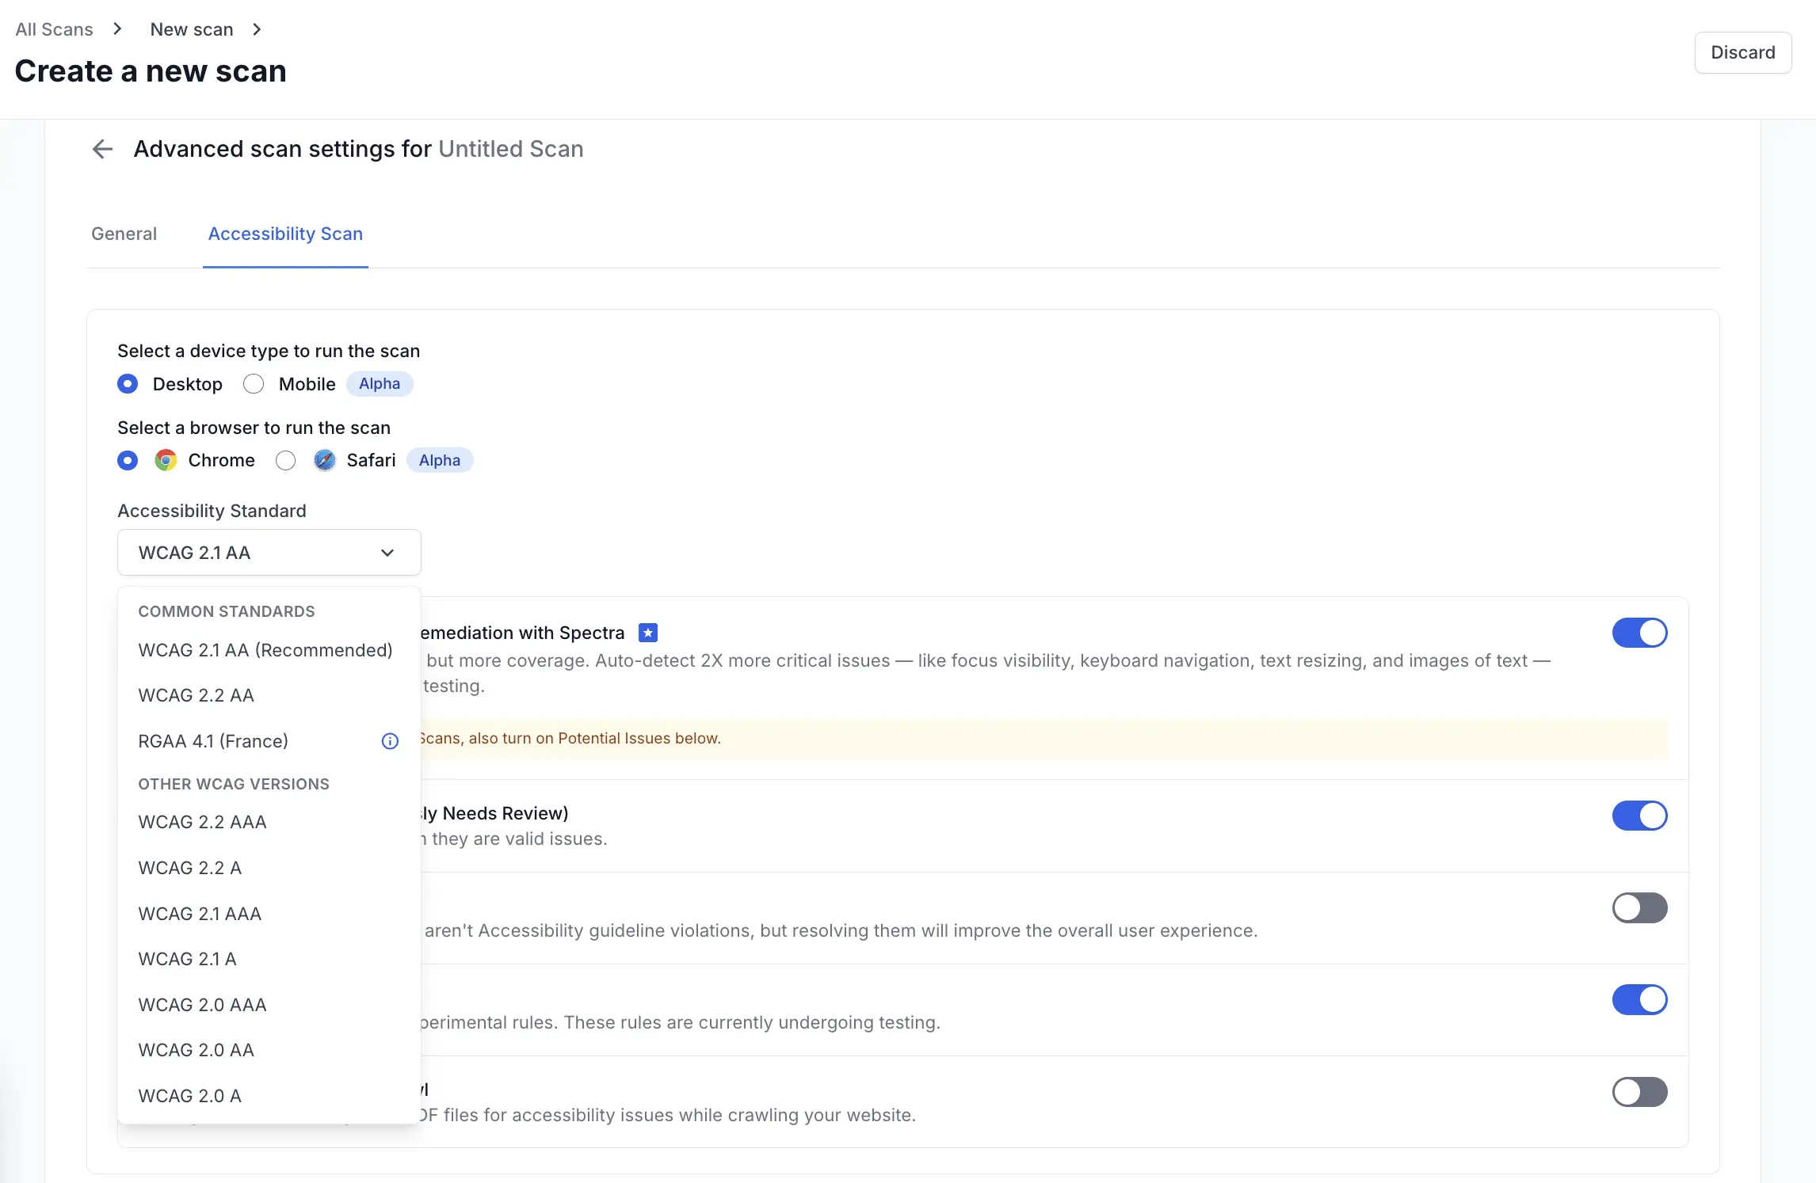Enable the PDF files scanning toggle

click(1639, 1092)
